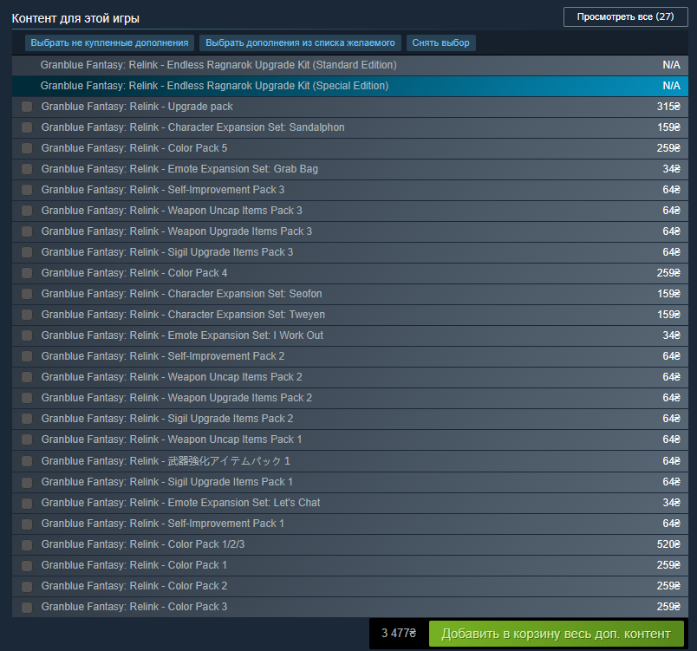Click N/A price of the Special Edition kit
Viewport: 697px width, 651px height.
(671, 86)
